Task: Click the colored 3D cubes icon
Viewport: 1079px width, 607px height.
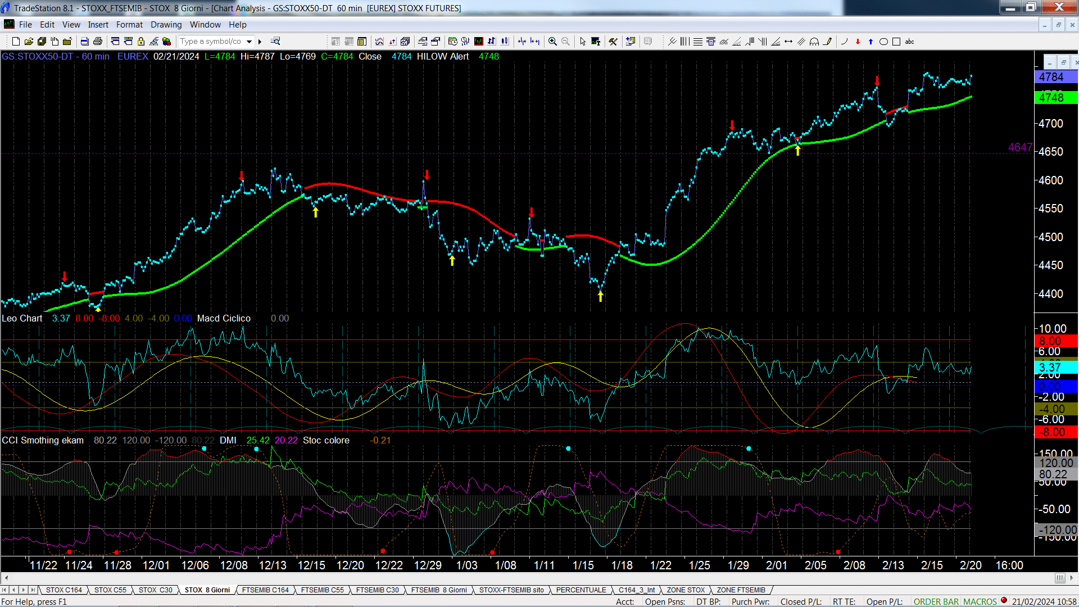Action: point(166,42)
